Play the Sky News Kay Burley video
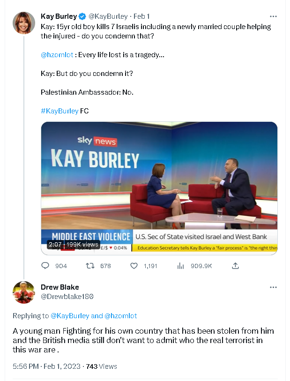The height and width of the screenshot is (381, 290). (x=159, y=188)
